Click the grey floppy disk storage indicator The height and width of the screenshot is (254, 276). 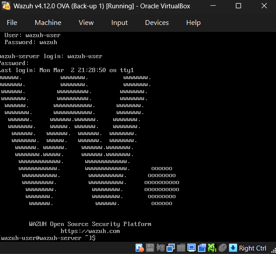[150, 248]
